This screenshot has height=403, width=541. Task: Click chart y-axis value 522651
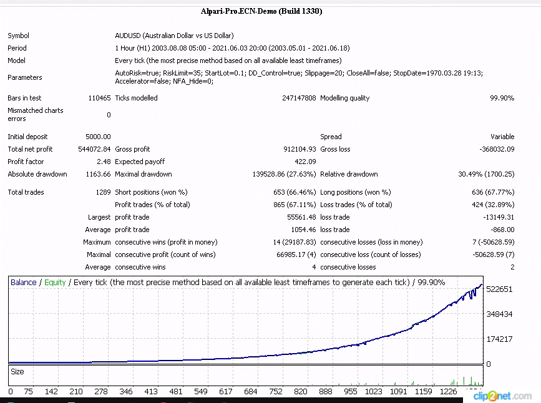(499, 289)
